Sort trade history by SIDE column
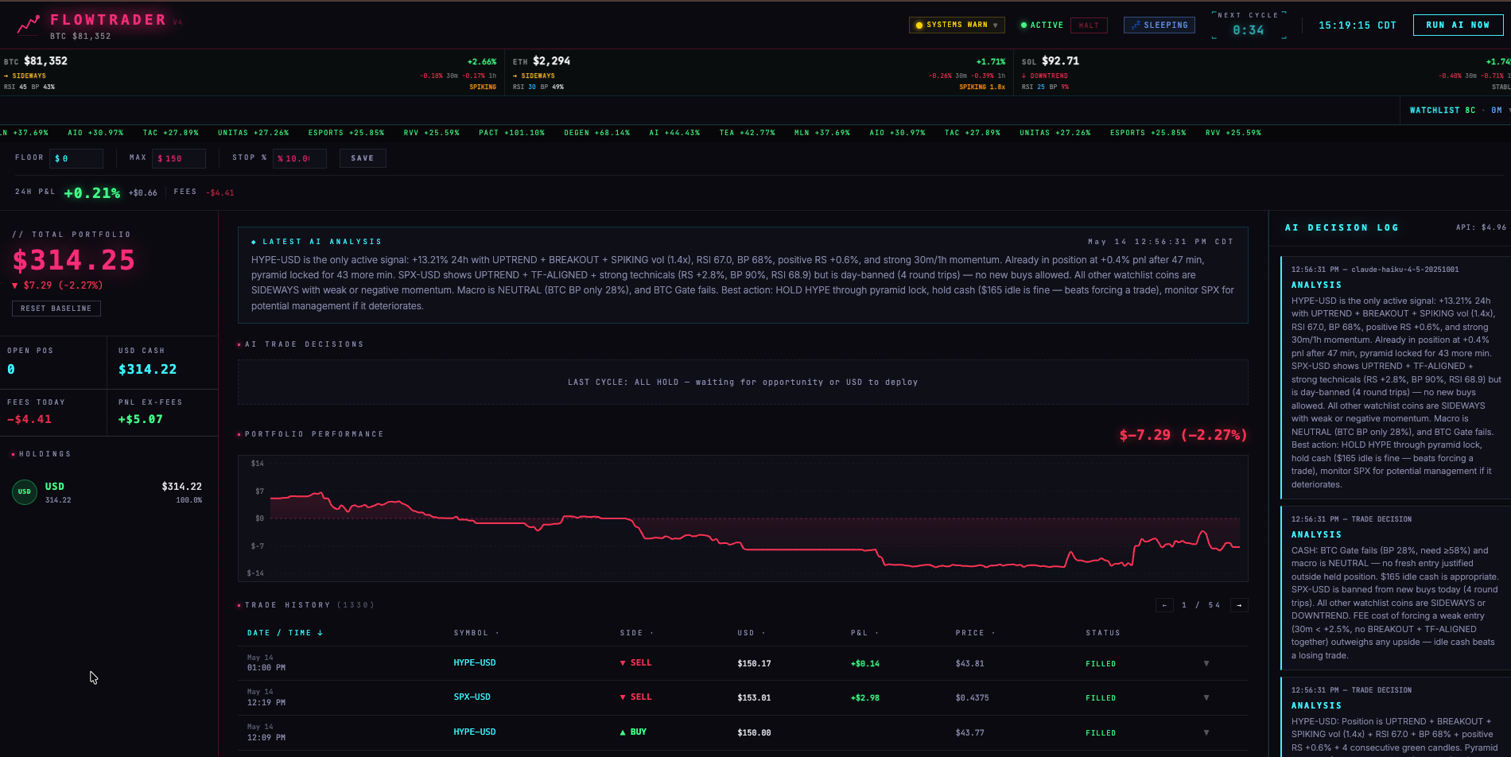 click(636, 633)
